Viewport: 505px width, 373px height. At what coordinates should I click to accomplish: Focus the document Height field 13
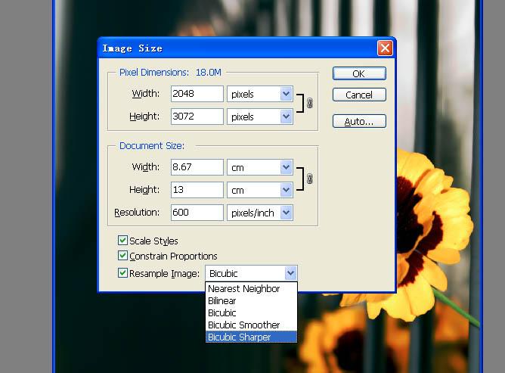[x=197, y=190]
